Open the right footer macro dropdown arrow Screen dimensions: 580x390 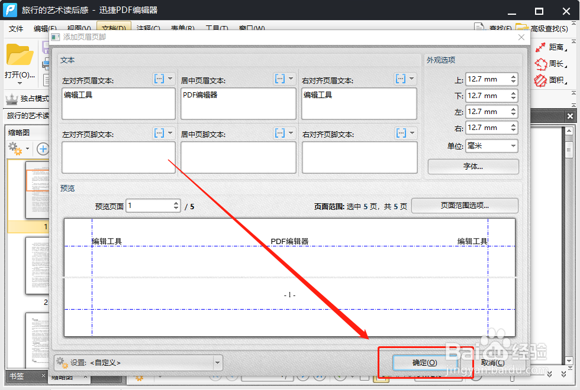tap(412, 133)
